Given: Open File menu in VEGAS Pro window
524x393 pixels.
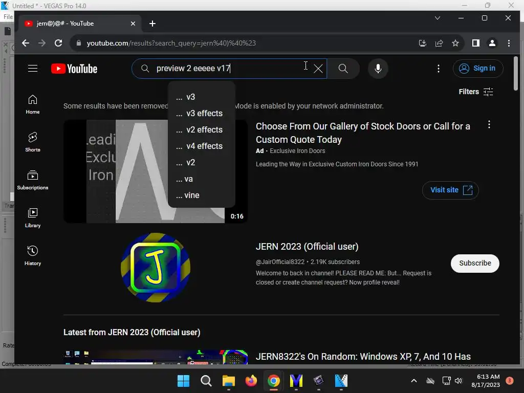Looking at the screenshot, I should pyautogui.click(x=8, y=17).
